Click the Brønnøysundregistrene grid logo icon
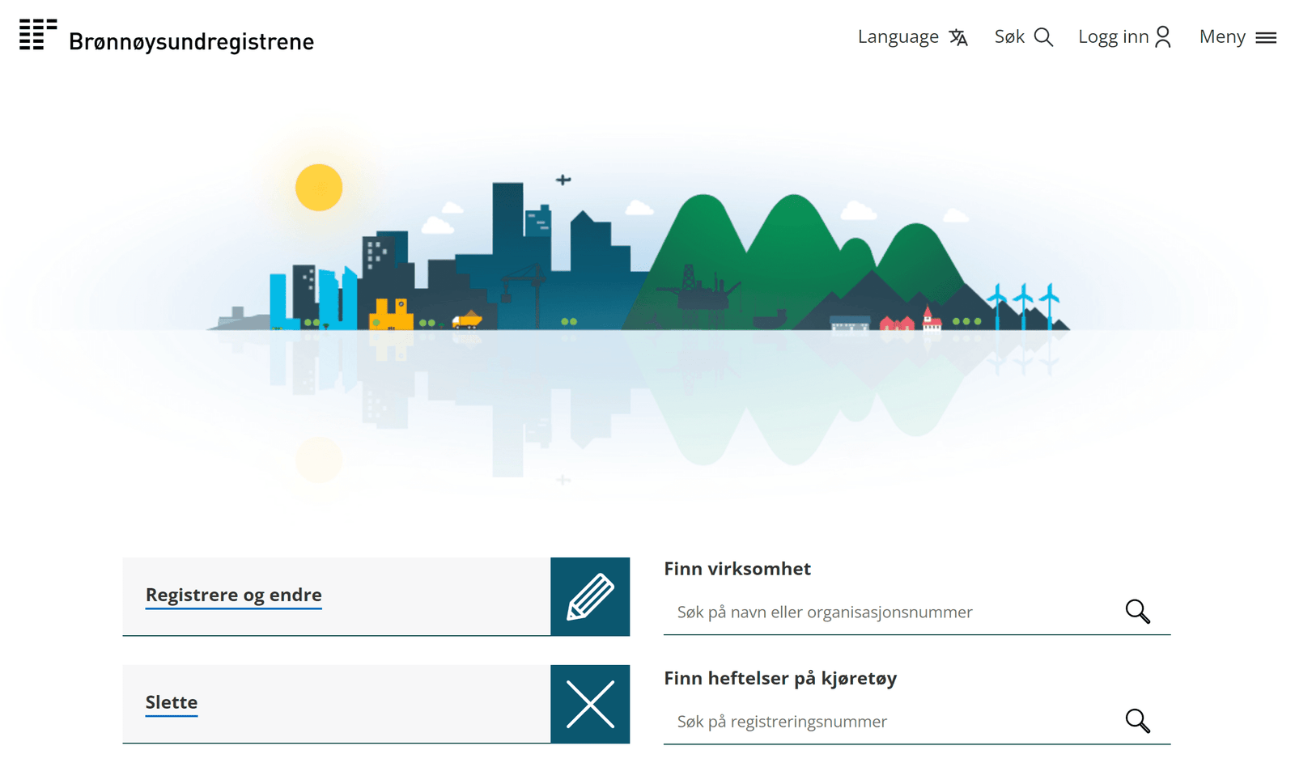 [x=37, y=35]
